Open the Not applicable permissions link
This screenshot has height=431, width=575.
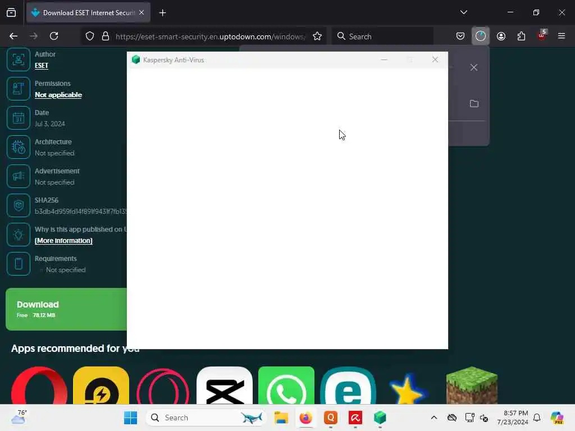58,95
